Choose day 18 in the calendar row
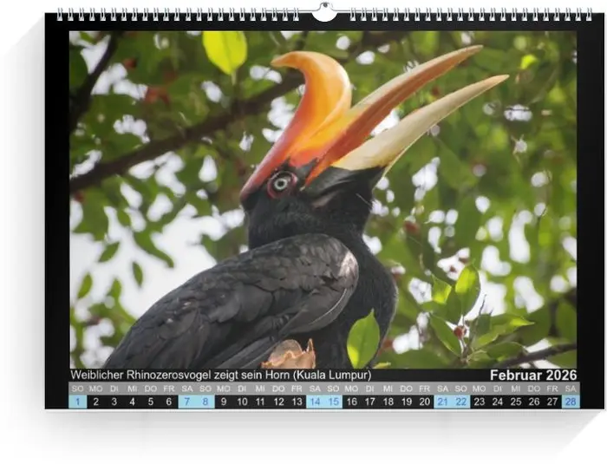This screenshot has width=607, height=464. tap(388, 402)
